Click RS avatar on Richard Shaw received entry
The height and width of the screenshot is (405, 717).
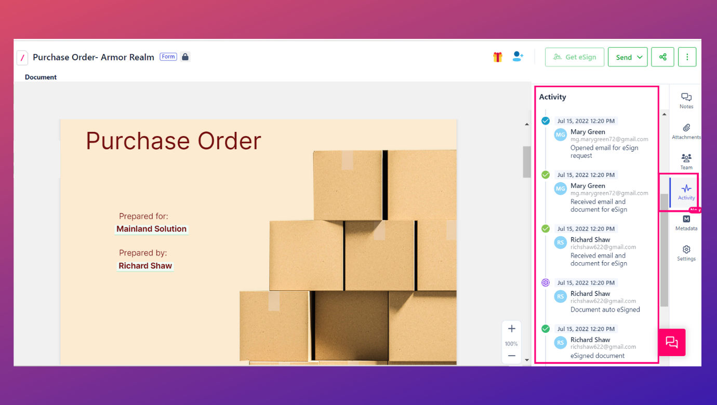560,242
